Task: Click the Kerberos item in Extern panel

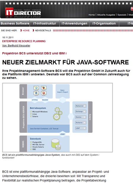Action: tap(81, 123)
